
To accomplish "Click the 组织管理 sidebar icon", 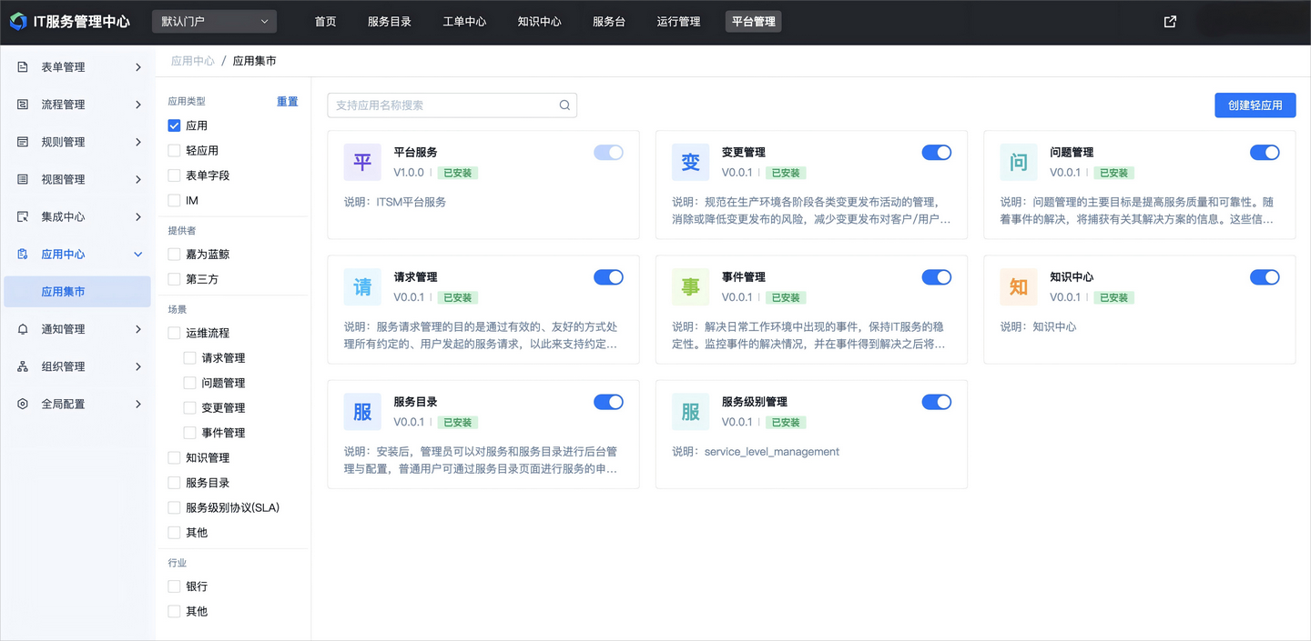I will [x=22, y=366].
